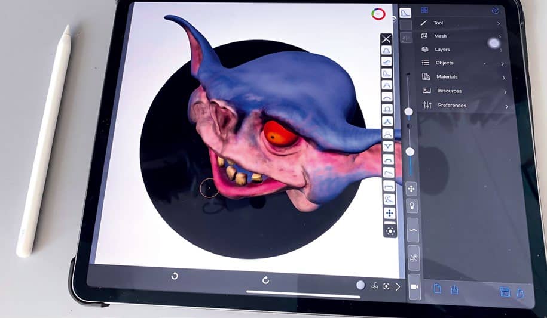This screenshot has width=547, height=318.
Task: Open the Layers menu
Action: tap(463, 50)
